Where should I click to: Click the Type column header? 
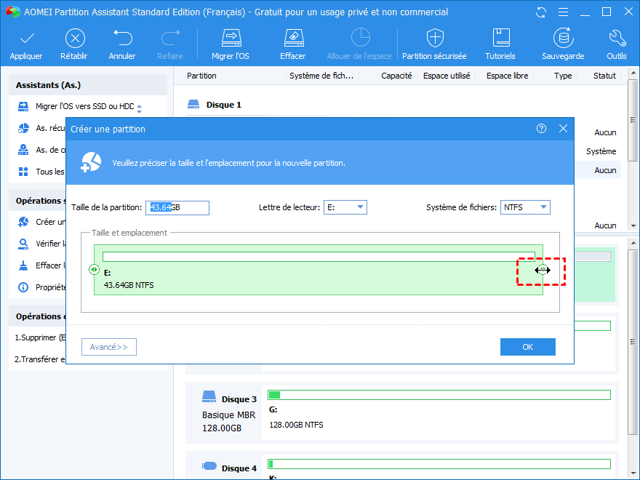563,76
